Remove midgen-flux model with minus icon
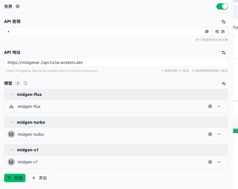Screen dimensions: 238x189 219,107
